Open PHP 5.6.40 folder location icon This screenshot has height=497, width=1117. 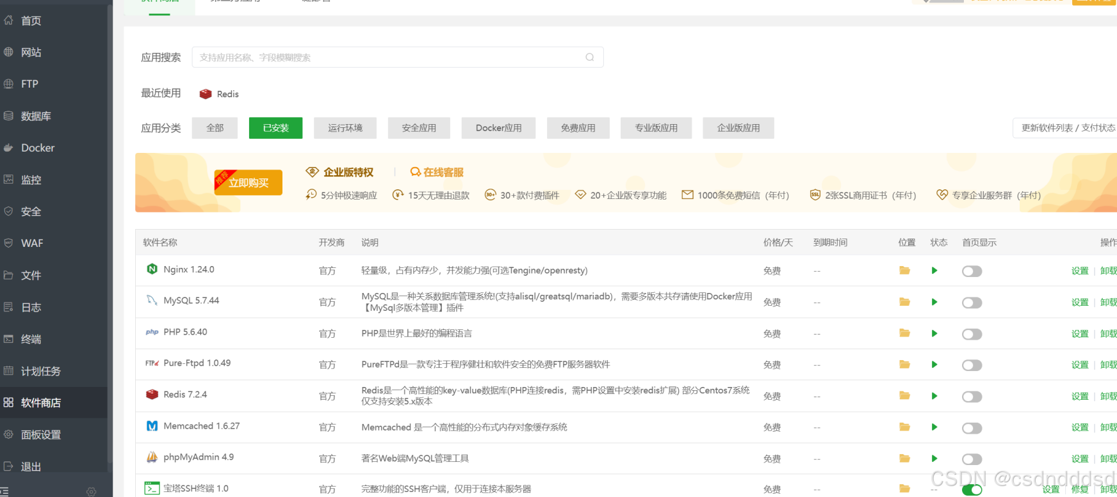904,333
